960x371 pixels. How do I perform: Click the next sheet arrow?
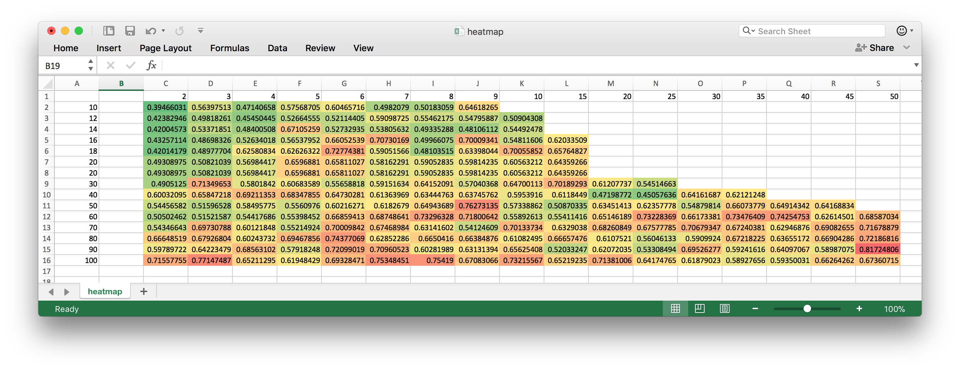pyautogui.click(x=66, y=292)
